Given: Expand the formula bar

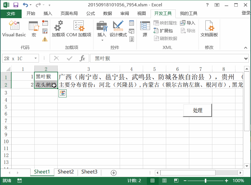Looking at the screenshot, I should 246,58.
